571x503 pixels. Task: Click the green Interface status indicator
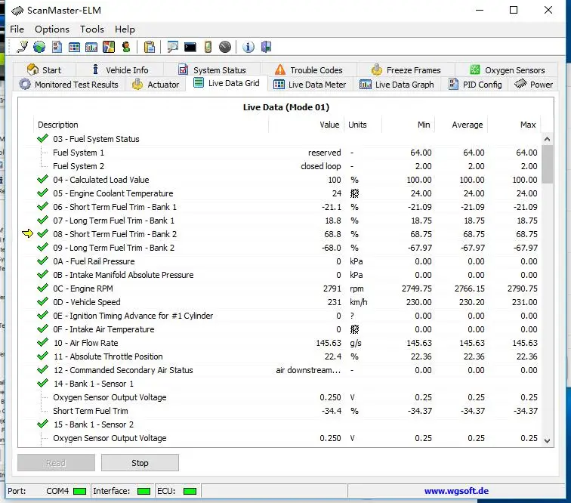pyautogui.click(x=144, y=492)
